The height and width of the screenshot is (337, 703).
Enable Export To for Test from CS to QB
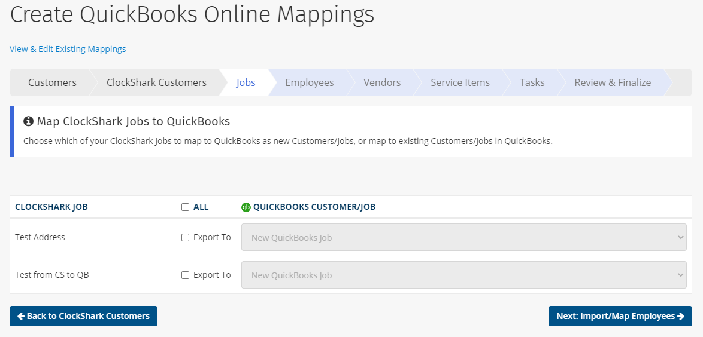(185, 275)
